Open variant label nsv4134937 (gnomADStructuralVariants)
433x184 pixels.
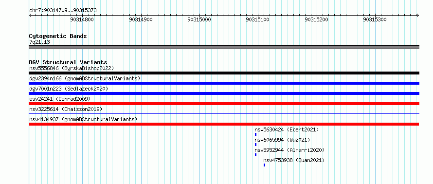pyautogui.click(x=83, y=119)
